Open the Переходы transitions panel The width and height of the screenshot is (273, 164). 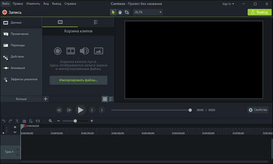pos(21,45)
